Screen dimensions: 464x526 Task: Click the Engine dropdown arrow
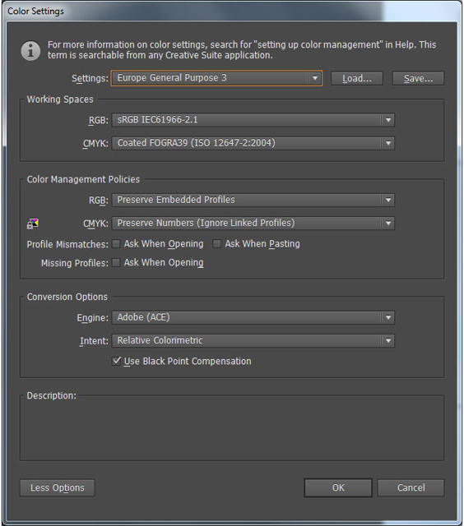pos(388,317)
